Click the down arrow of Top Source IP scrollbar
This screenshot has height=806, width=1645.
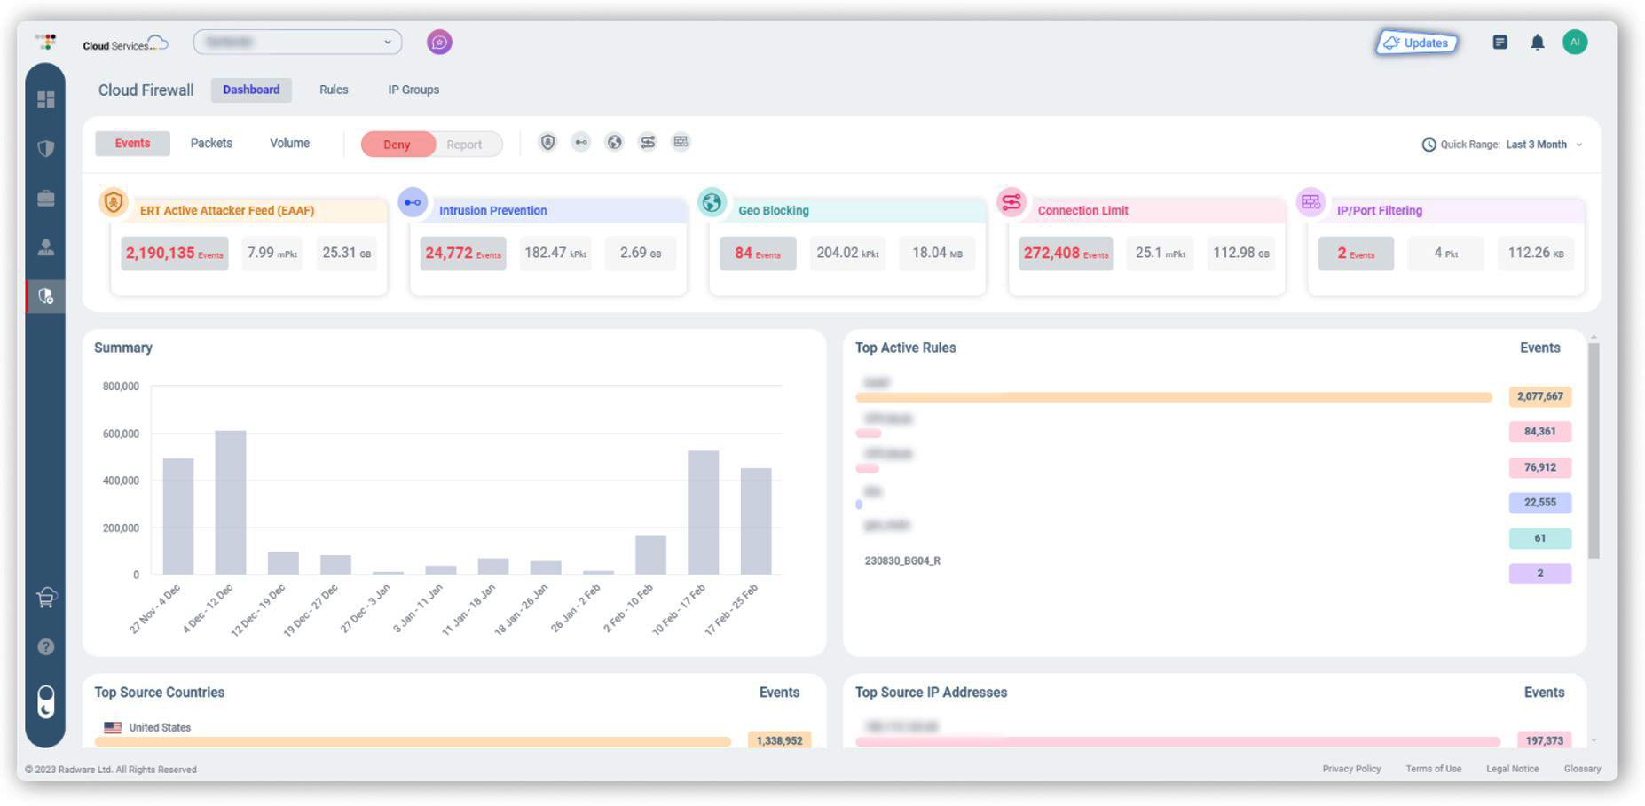pyautogui.click(x=1594, y=739)
